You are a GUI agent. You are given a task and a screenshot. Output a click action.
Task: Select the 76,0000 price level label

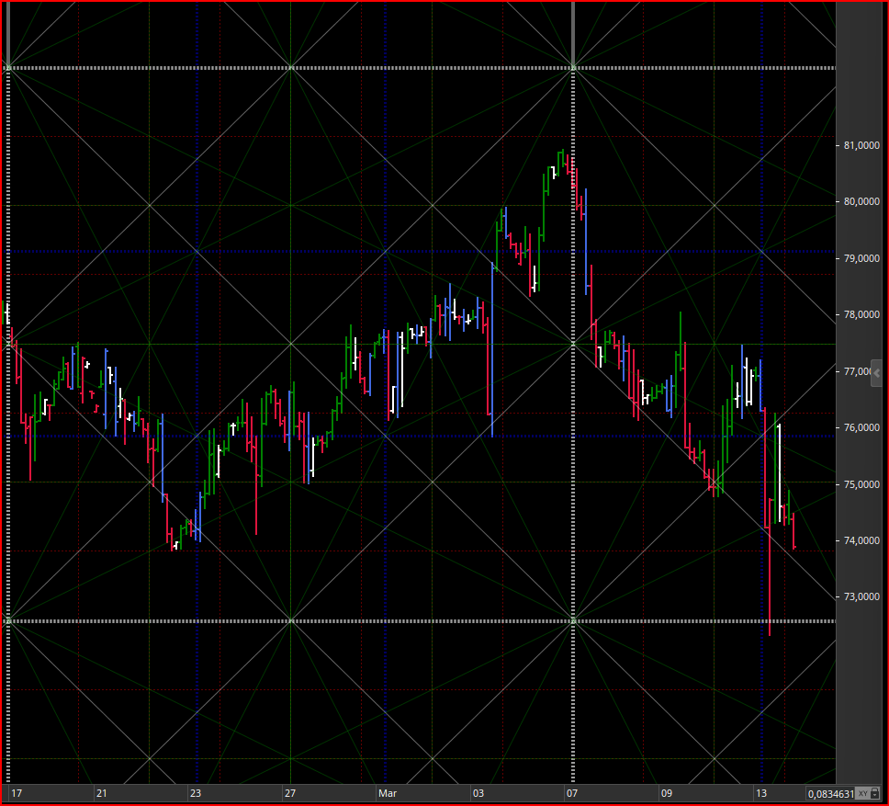pyautogui.click(x=861, y=427)
